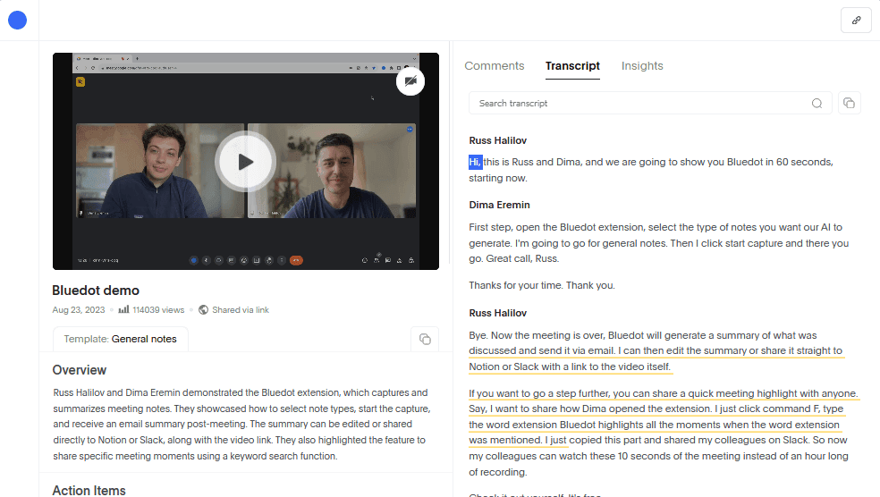Click the left participant in the video thumbnail
Screen dimensions: 880x497
160,171
